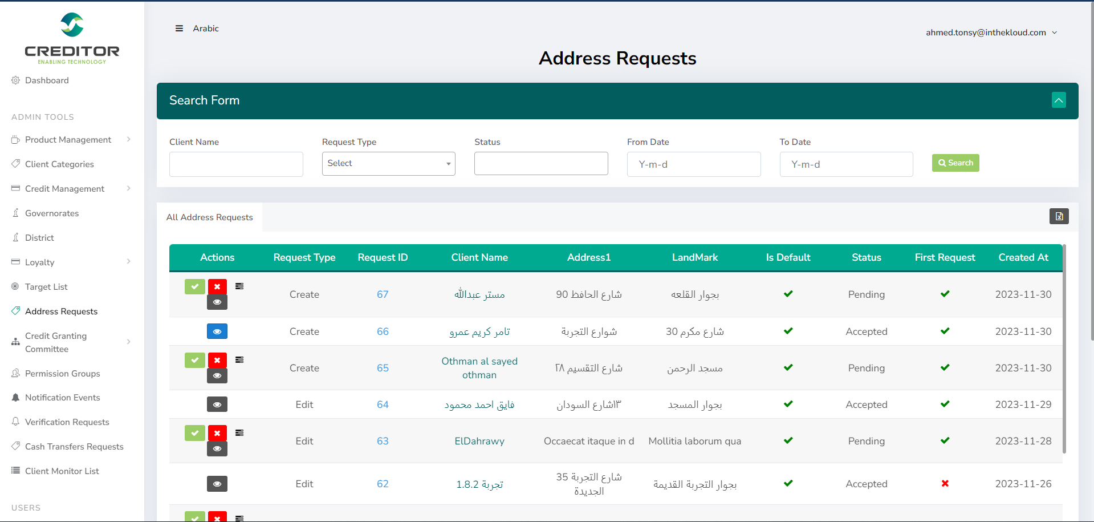Viewport: 1094px width, 522px height.
Task: Approve request 63 with green checkmark
Action: (194, 433)
